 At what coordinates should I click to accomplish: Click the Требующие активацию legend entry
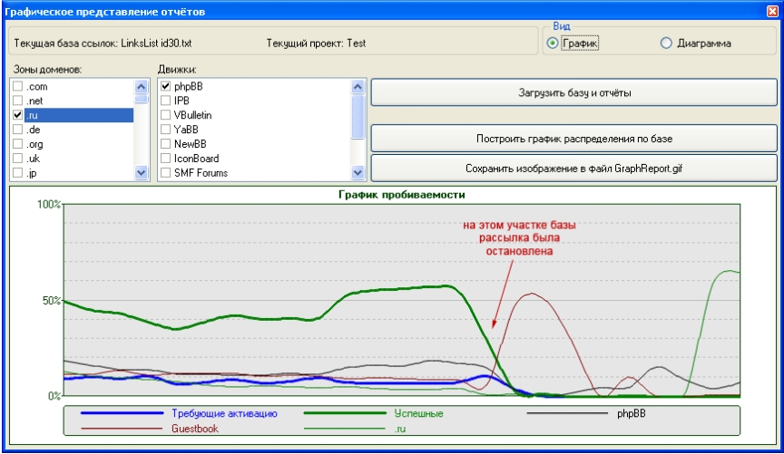click(x=224, y=413)
